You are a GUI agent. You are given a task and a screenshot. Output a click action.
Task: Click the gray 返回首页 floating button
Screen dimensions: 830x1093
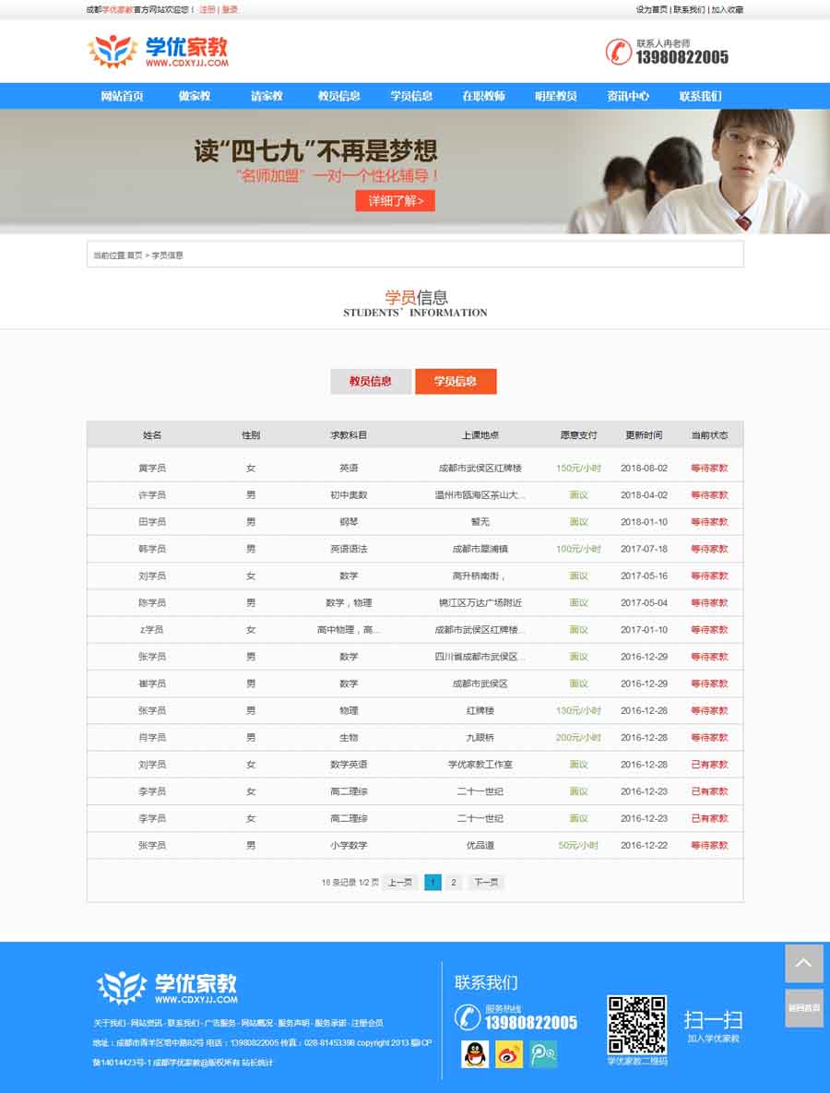click(x=803, y=1008)
